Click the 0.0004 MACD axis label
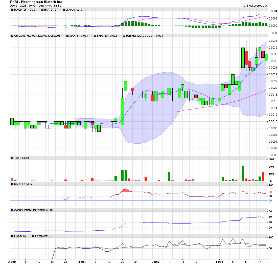This screenshot has width=278, height=267. [x=273, y=11]
